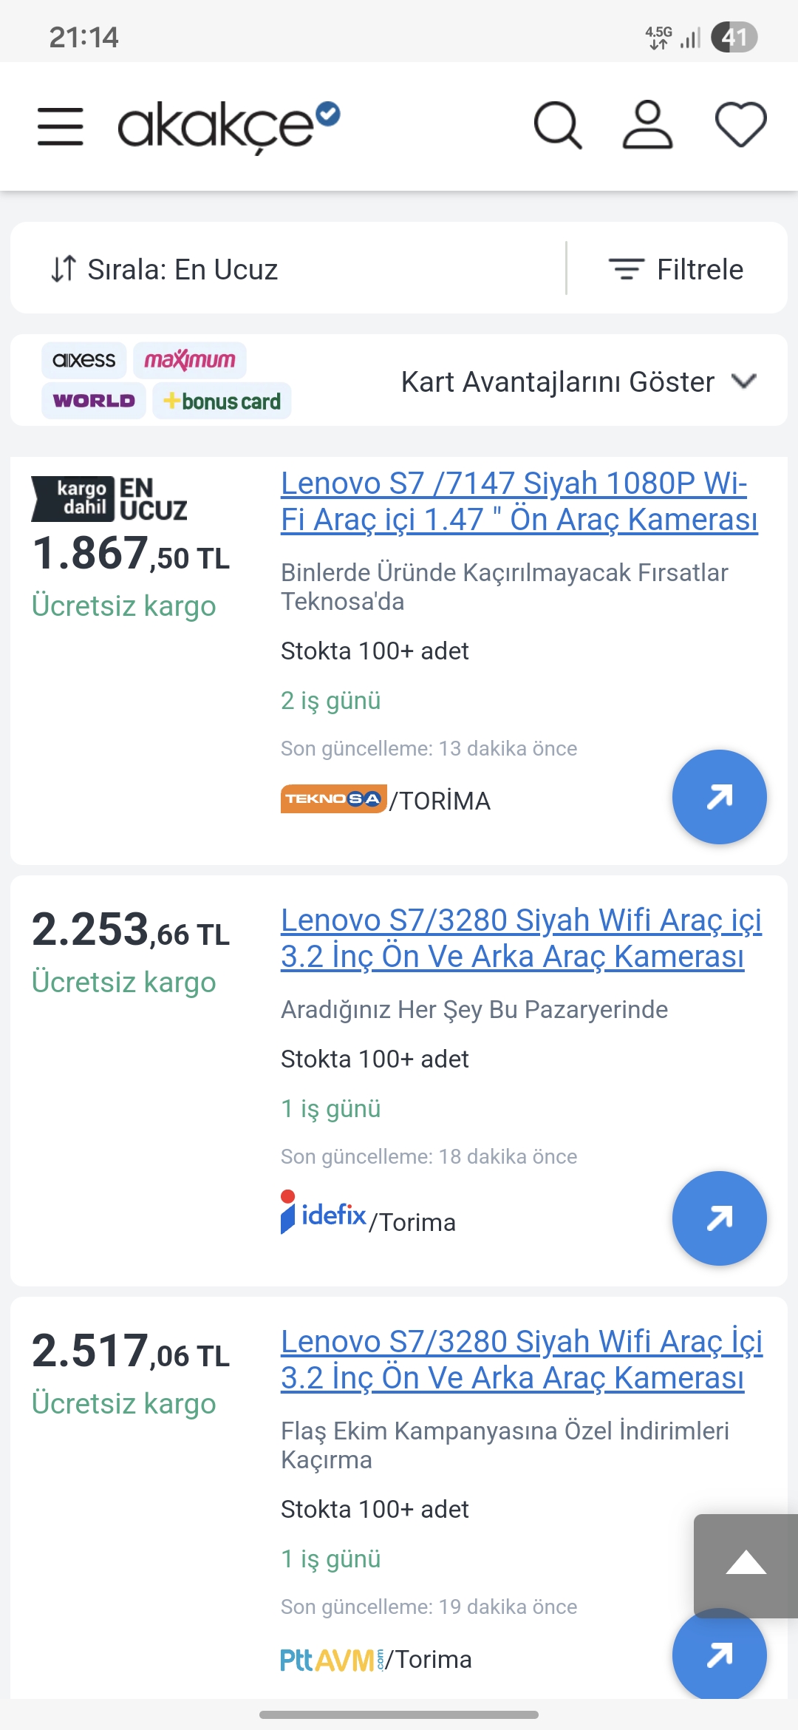This screenshot has width=798, height=1730.
Task: Open idefix Lenovo S7/3280 product link
Action: [520, 938]
